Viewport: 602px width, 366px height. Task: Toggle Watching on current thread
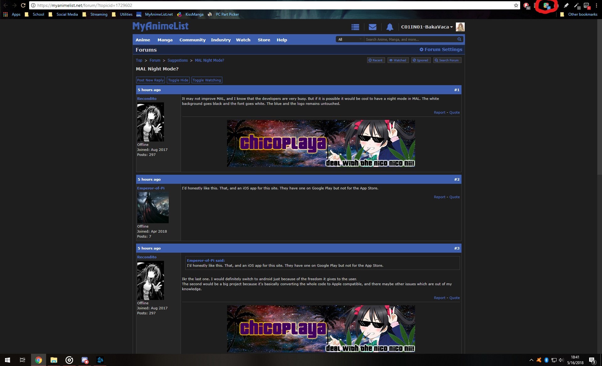tap(207, 80)
